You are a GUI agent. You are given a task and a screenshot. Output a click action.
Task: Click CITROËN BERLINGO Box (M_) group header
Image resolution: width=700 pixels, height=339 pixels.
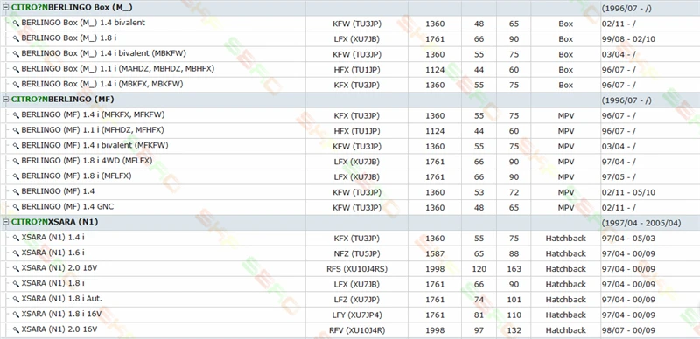click(72, 8)
